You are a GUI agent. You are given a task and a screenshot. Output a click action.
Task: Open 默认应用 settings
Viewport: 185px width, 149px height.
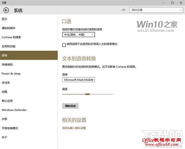29,101
